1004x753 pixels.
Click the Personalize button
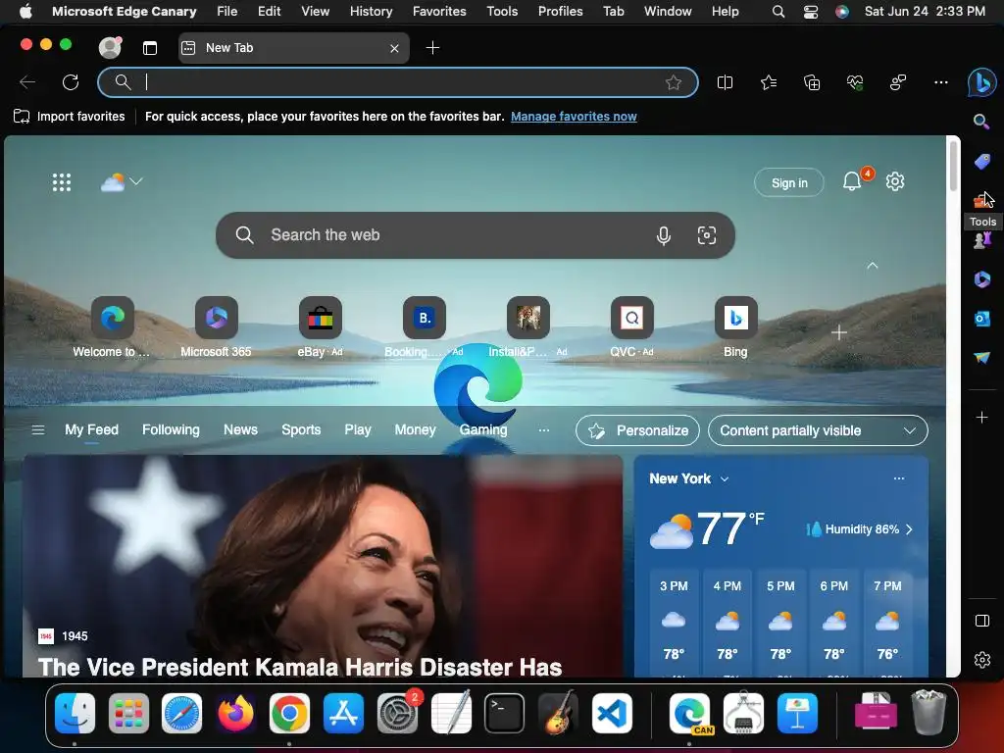pyautogui.click(x=637, y=430)
